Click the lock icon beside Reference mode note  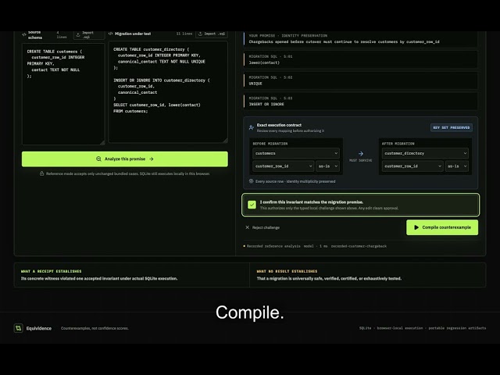pyautogui.click(x=41, y=173)
